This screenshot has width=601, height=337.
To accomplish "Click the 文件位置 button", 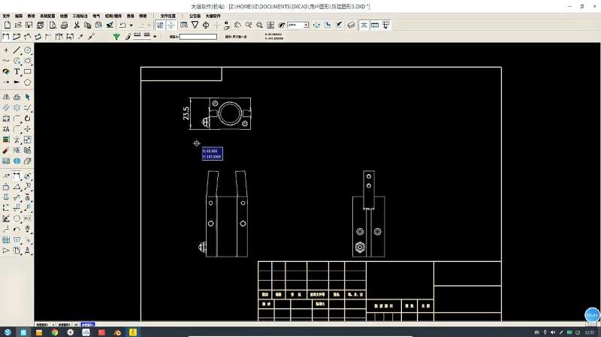I will point(168,15).
